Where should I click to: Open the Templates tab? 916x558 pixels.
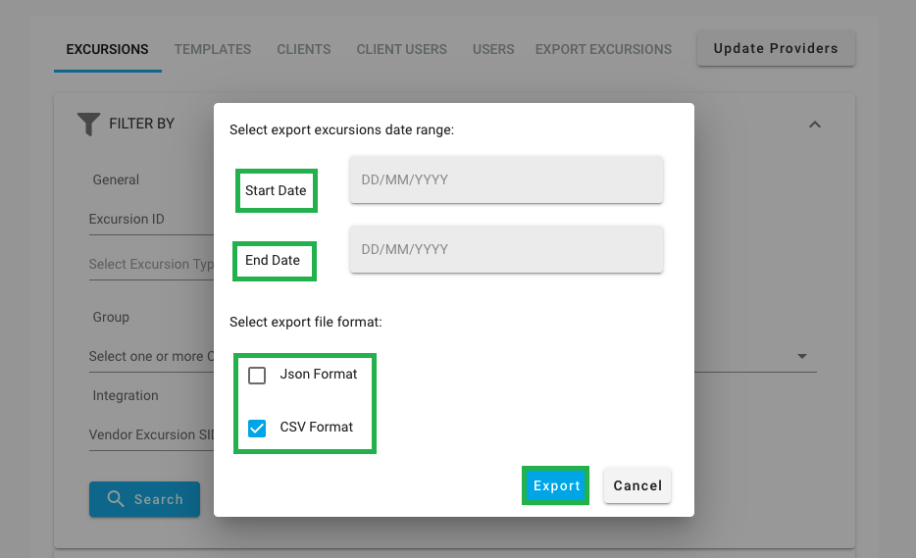[x=213, y=50]
